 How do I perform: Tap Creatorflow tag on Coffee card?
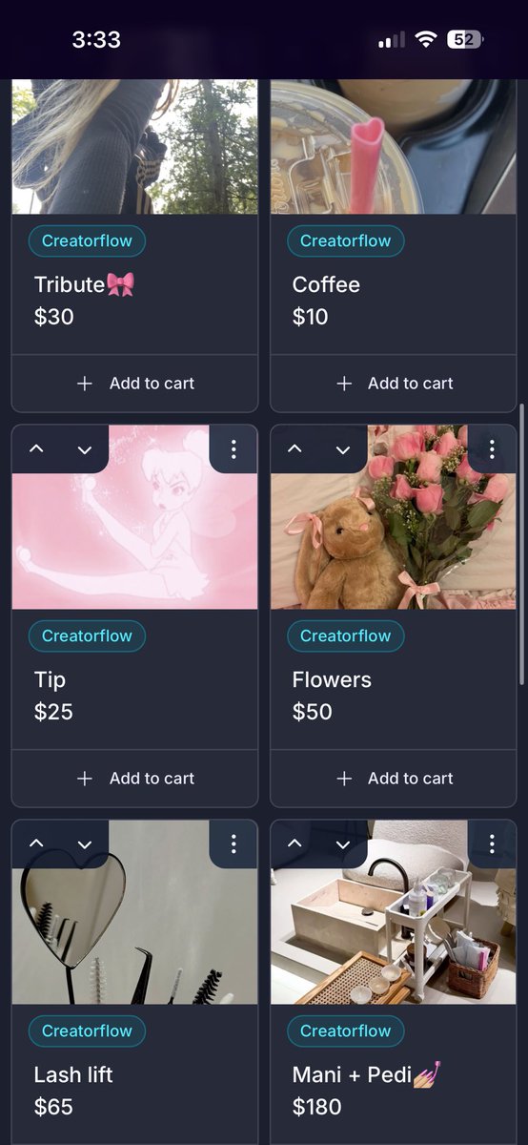click(x=346, y=241)
